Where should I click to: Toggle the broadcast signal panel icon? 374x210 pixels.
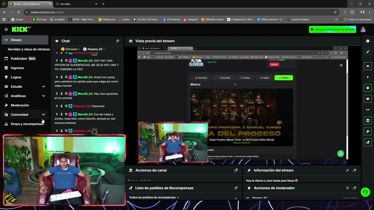(368, 110)
